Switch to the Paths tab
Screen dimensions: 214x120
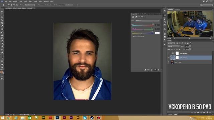[176, 114]
